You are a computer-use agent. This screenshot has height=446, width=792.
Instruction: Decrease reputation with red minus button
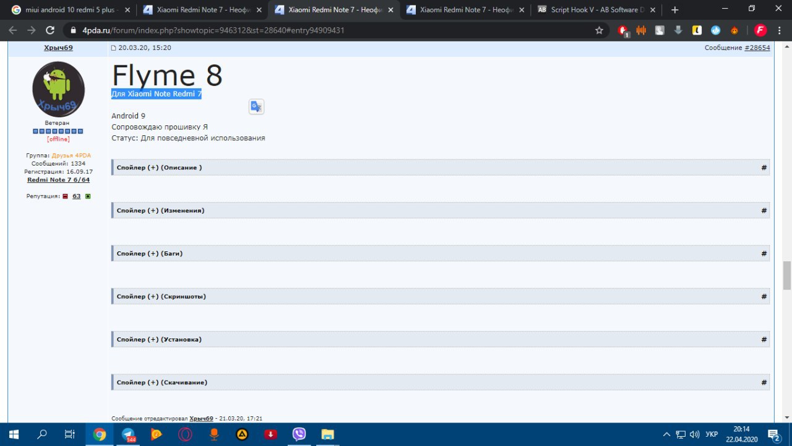65,196
